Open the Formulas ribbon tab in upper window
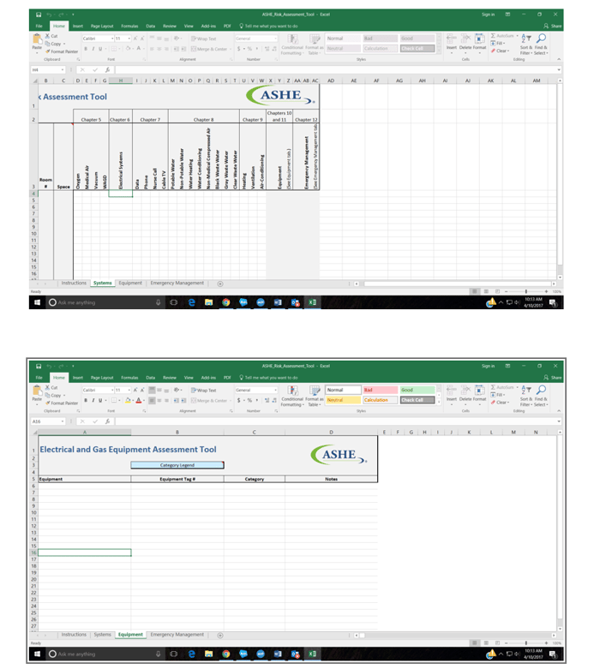 click(129, 26)
